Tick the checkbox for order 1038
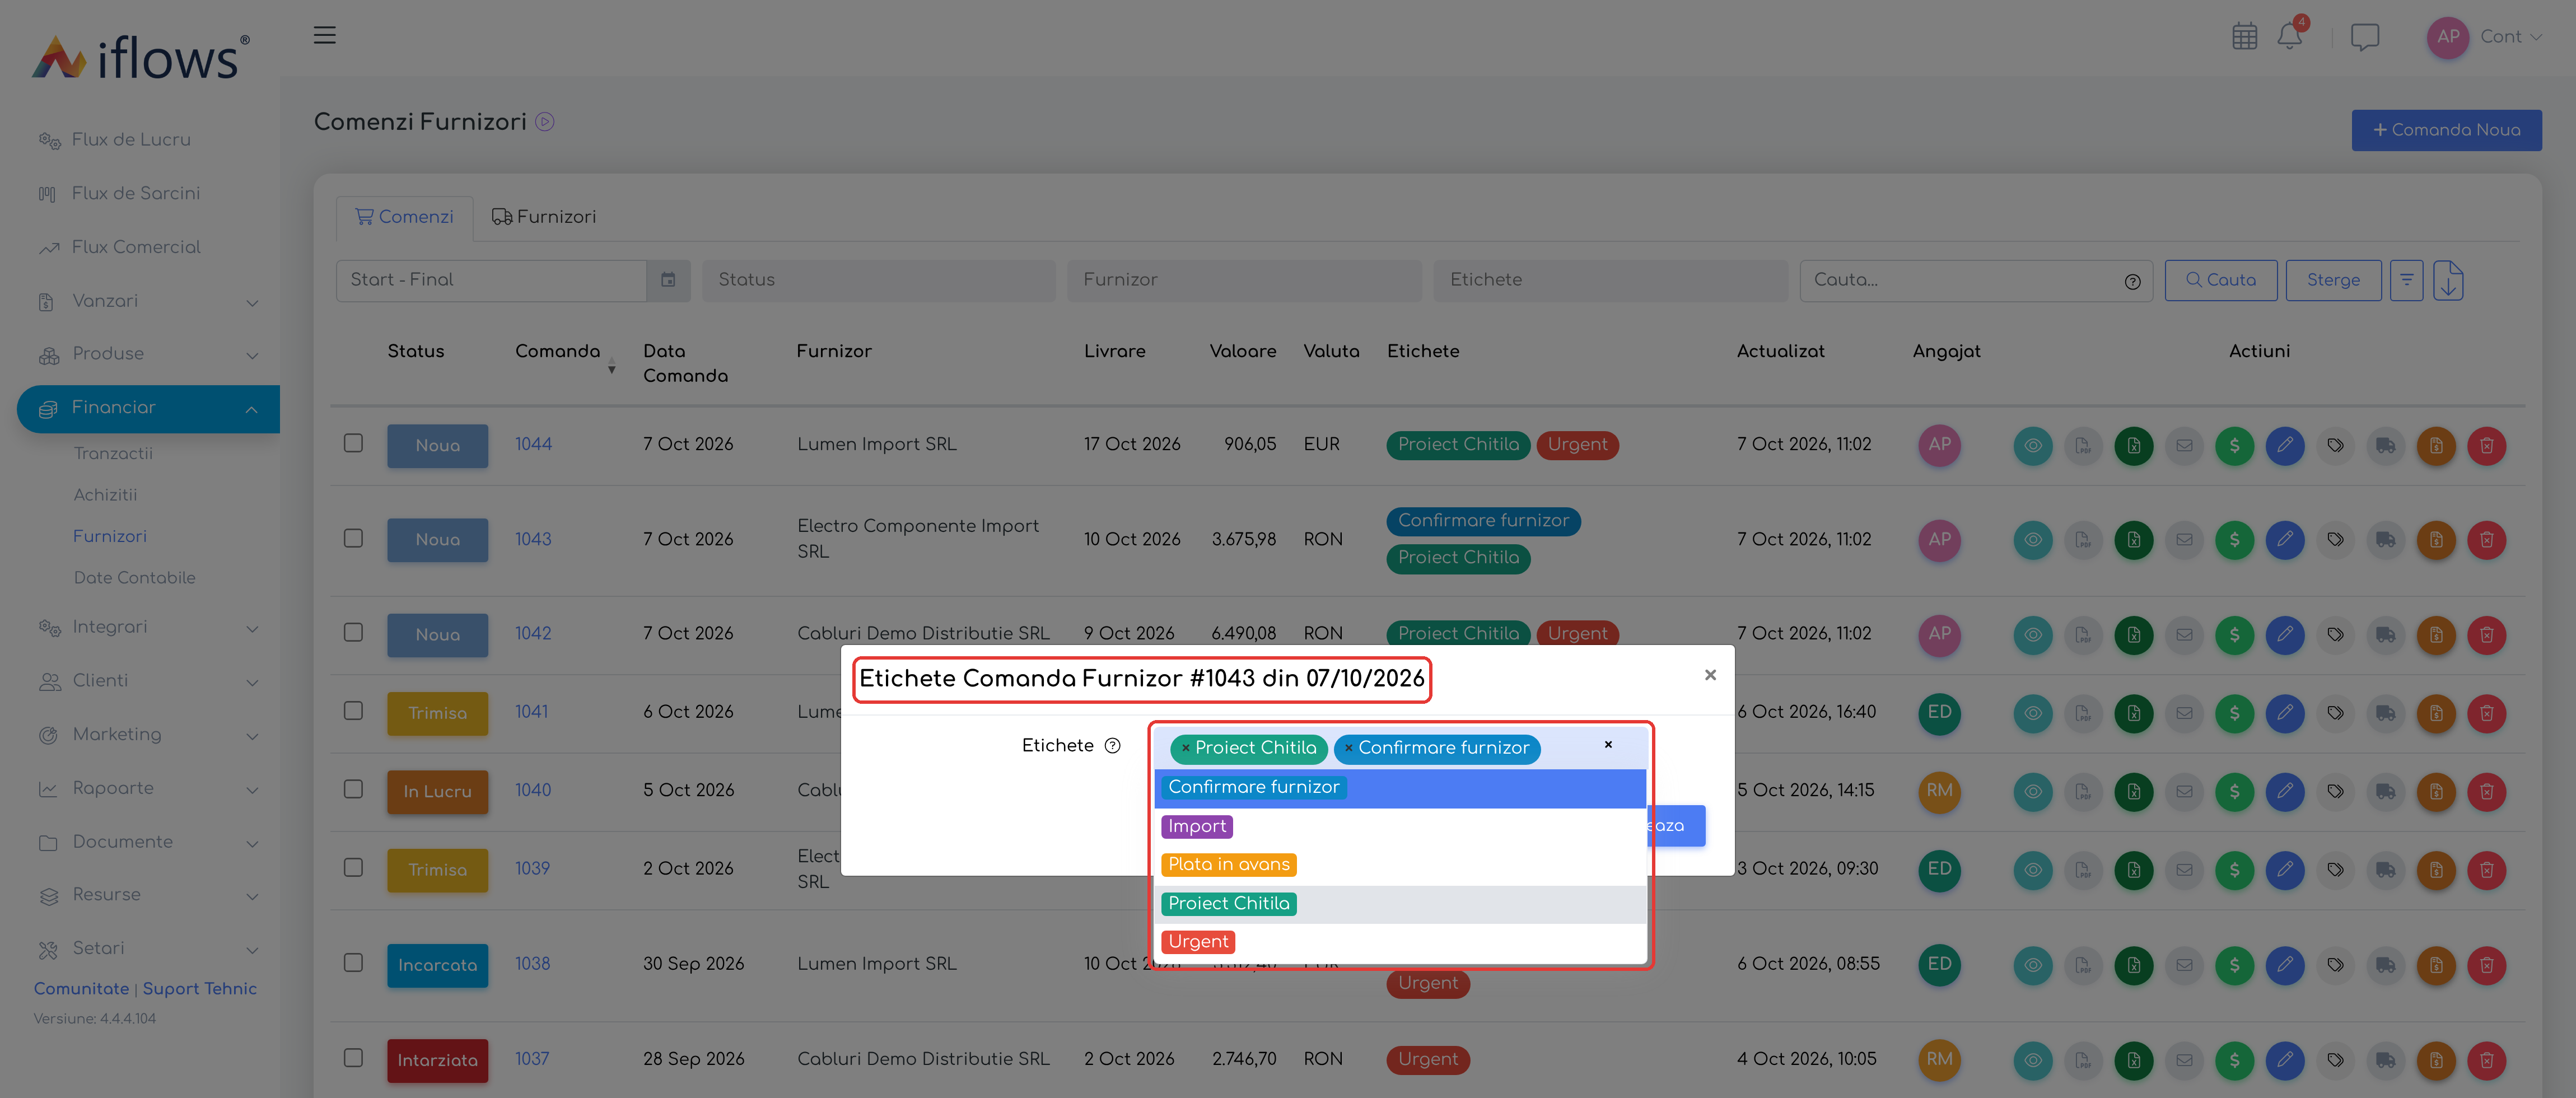This screenshot has width=2576, height=1098. click(353, 963)
